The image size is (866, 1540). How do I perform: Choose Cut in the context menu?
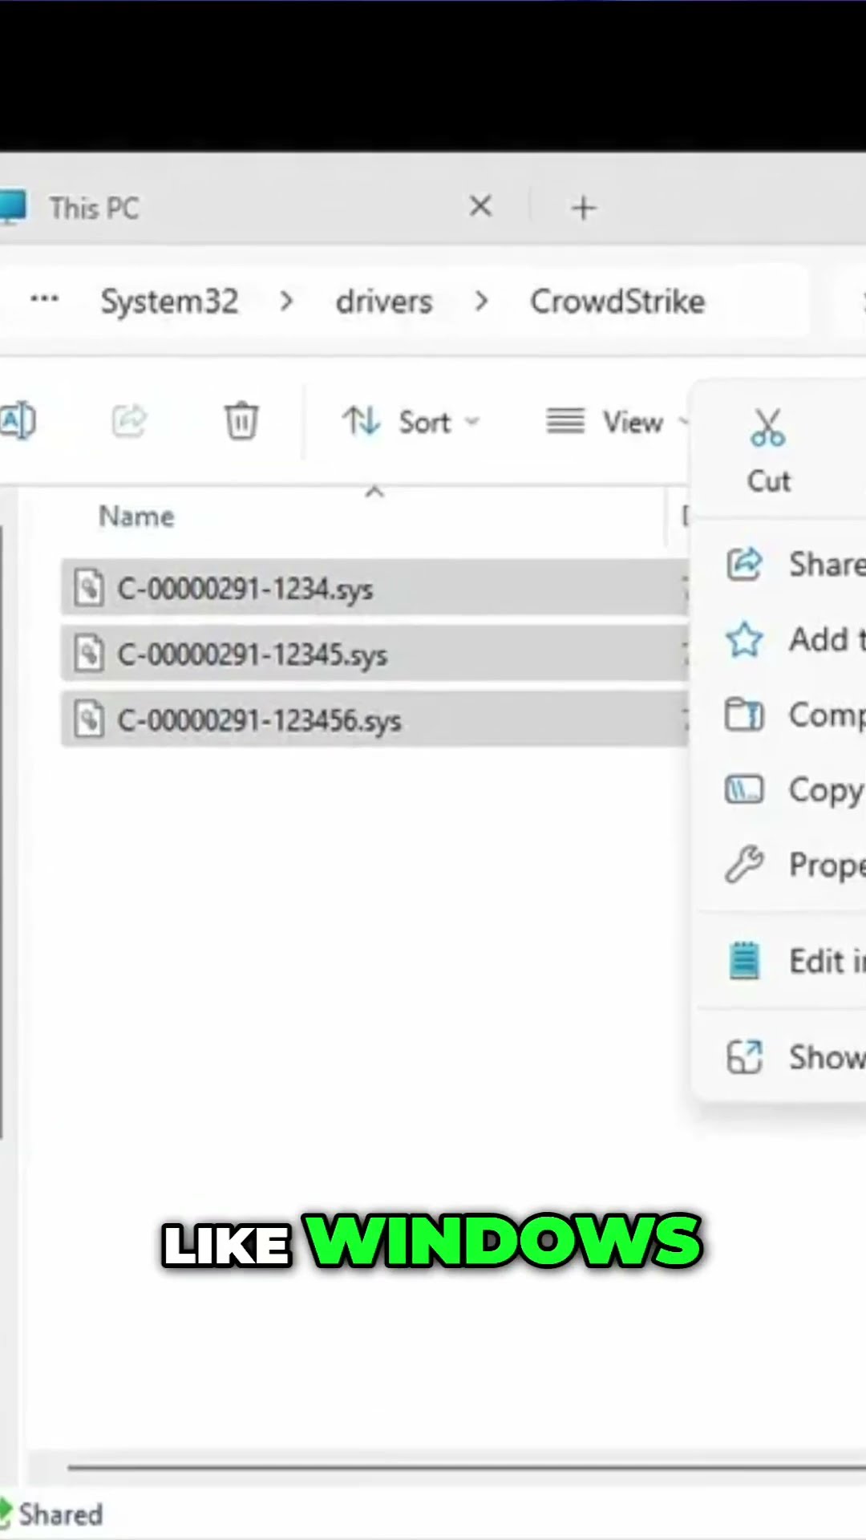coord(768,451)
